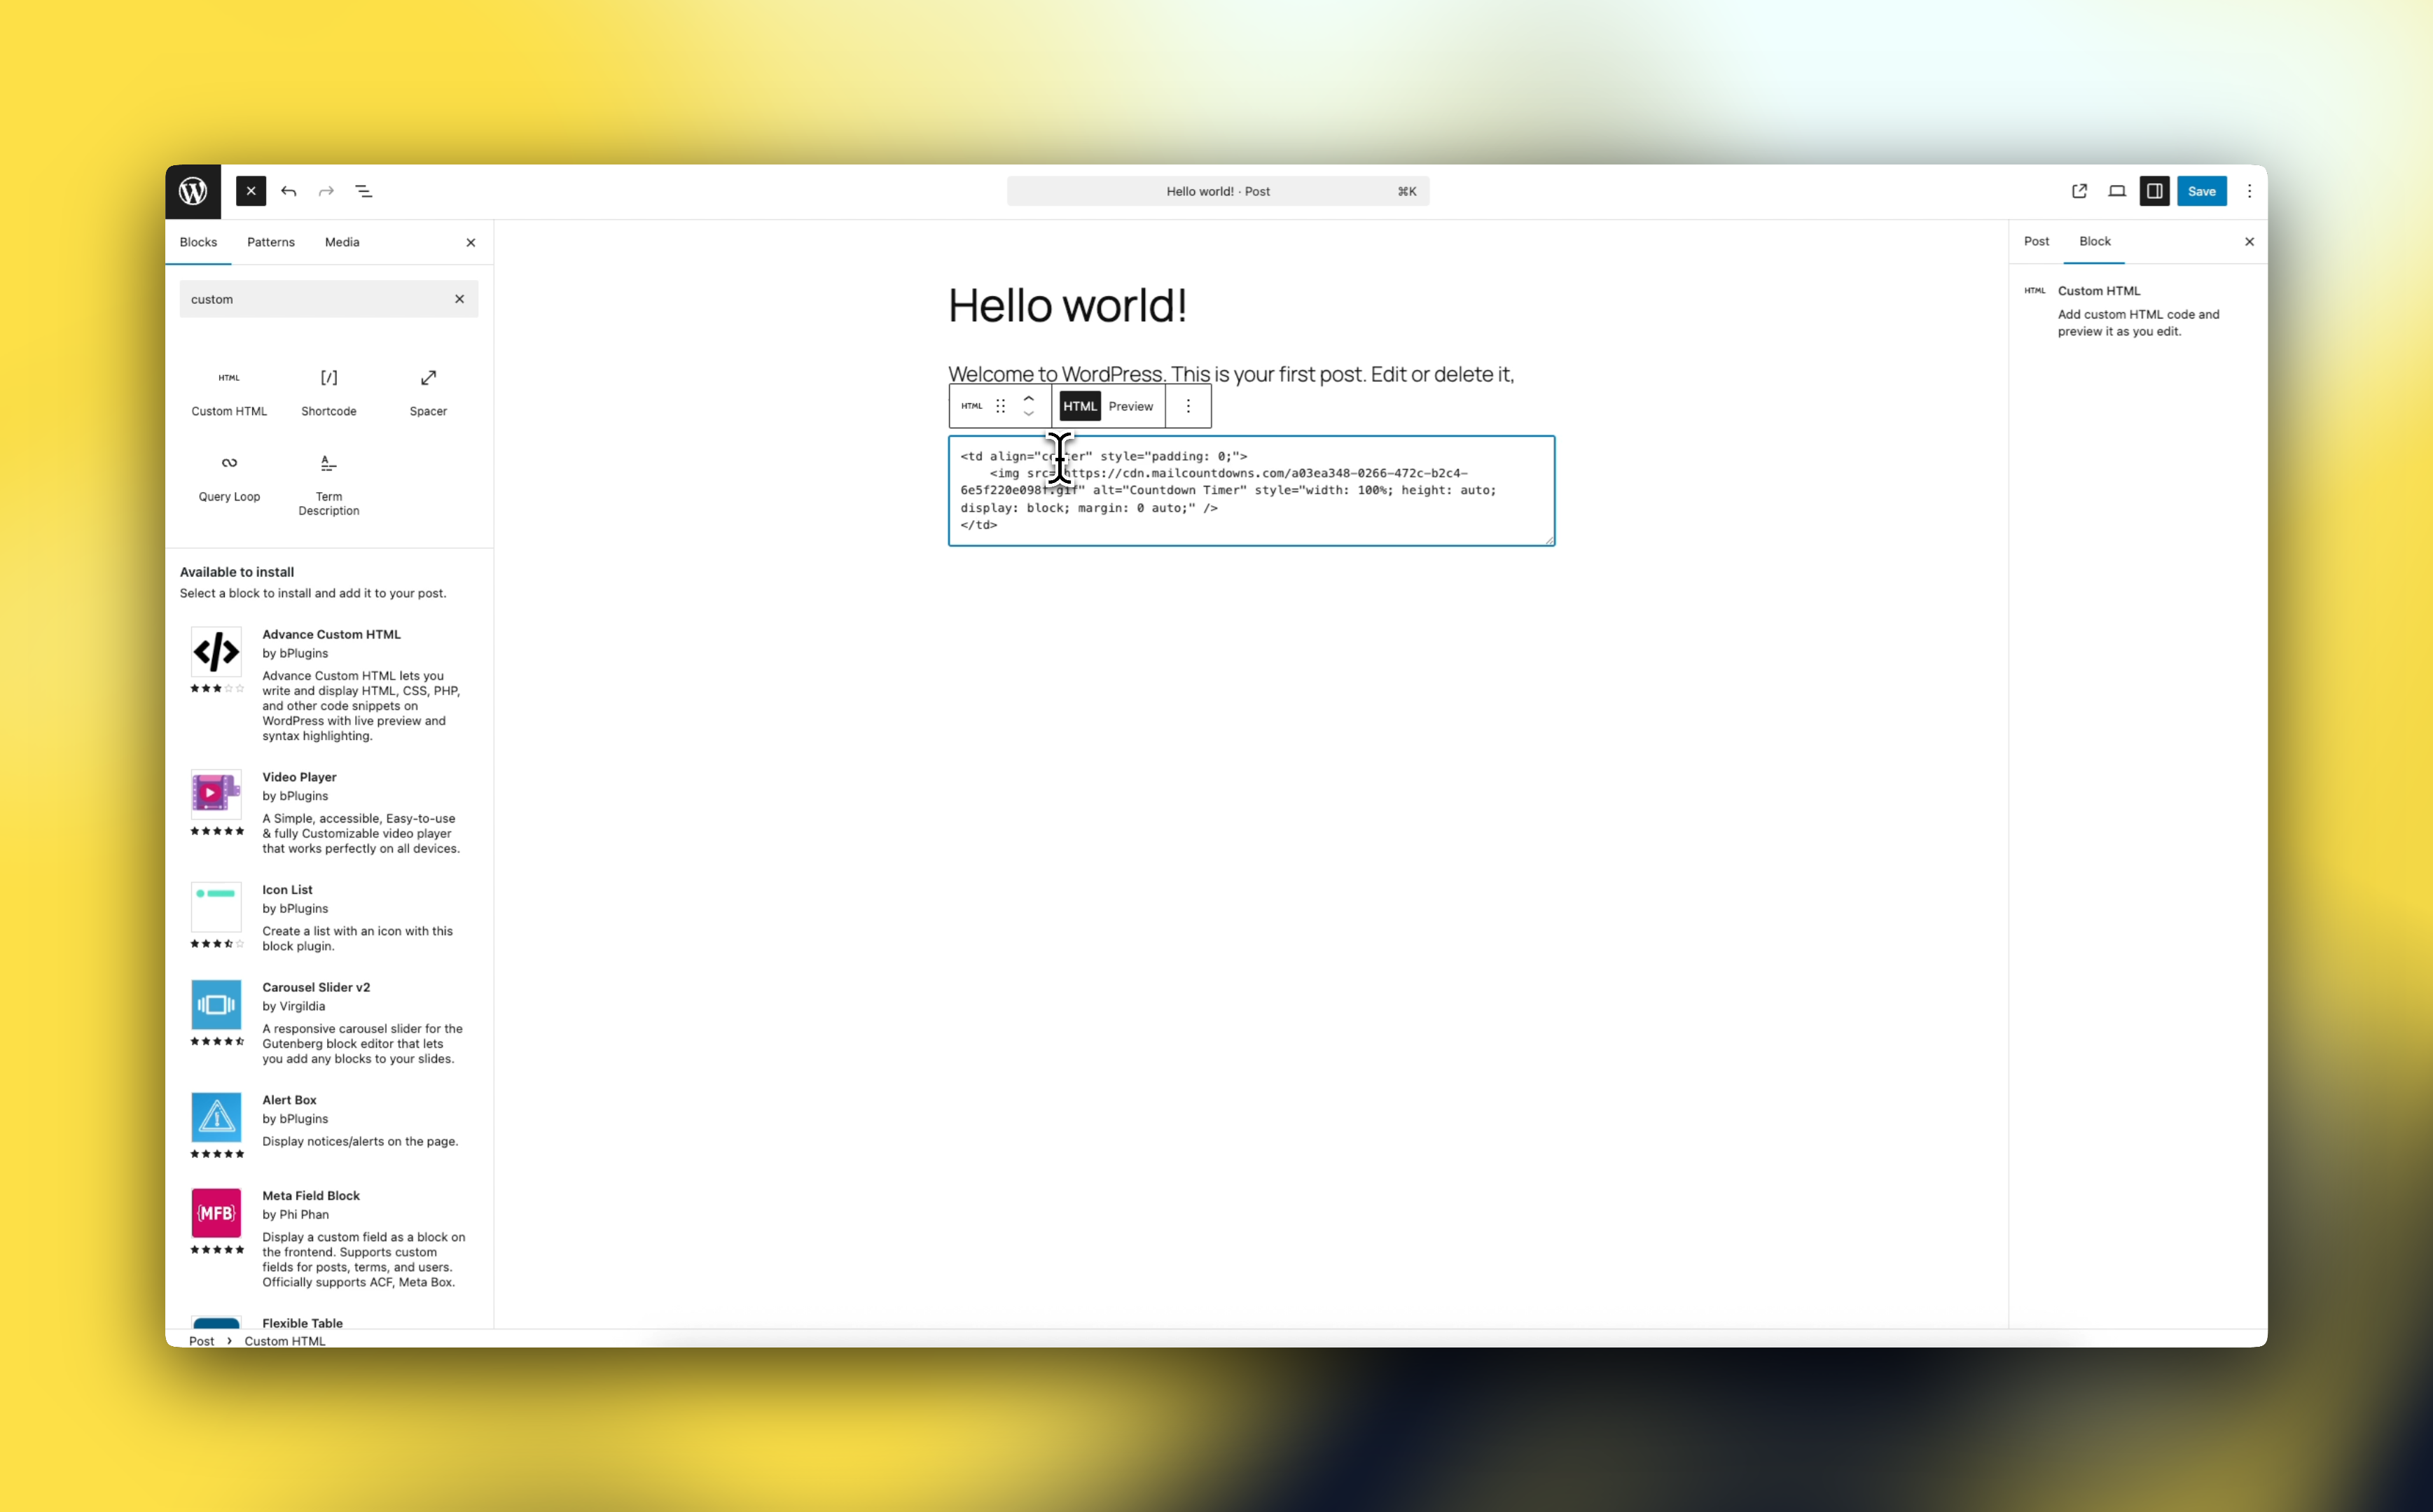Open the post in a new tab
Viewport: 2433px width, 1512px height.
[x=2079, y=191]
